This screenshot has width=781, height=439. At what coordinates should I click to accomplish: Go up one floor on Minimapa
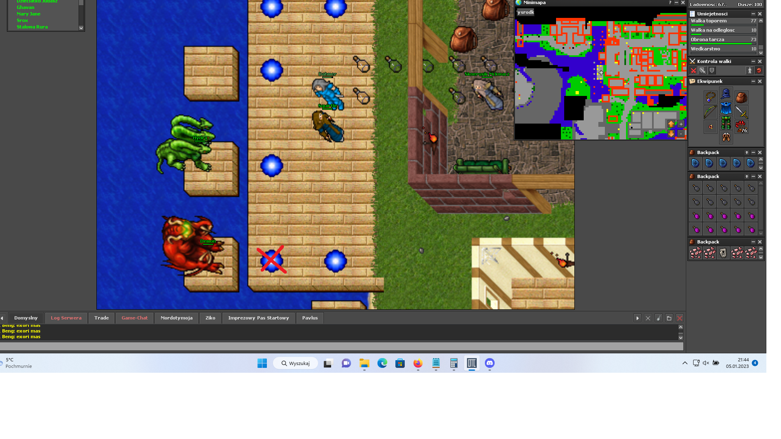(x=671, y=124)
